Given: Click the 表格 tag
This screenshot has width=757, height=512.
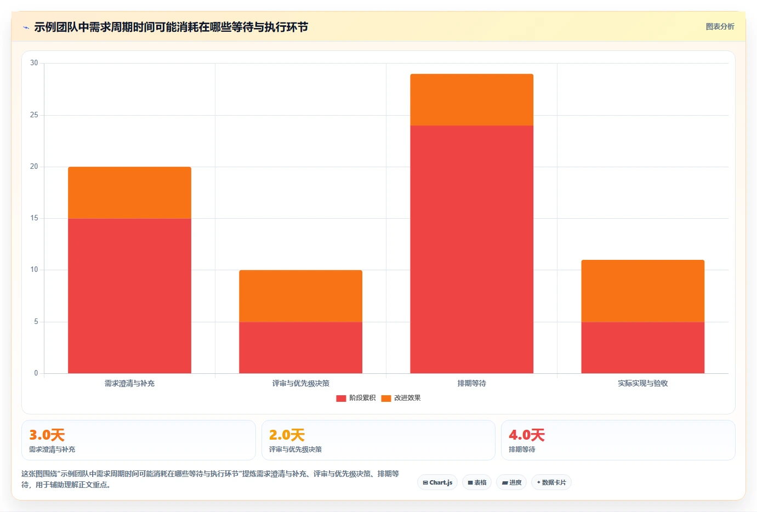Looking at the screenshot, I should 477,482.
